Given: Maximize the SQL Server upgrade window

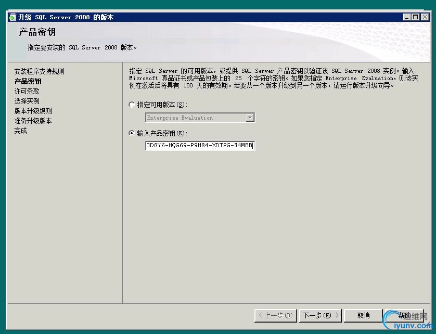Looking at the screenshot, I should 415,17.
